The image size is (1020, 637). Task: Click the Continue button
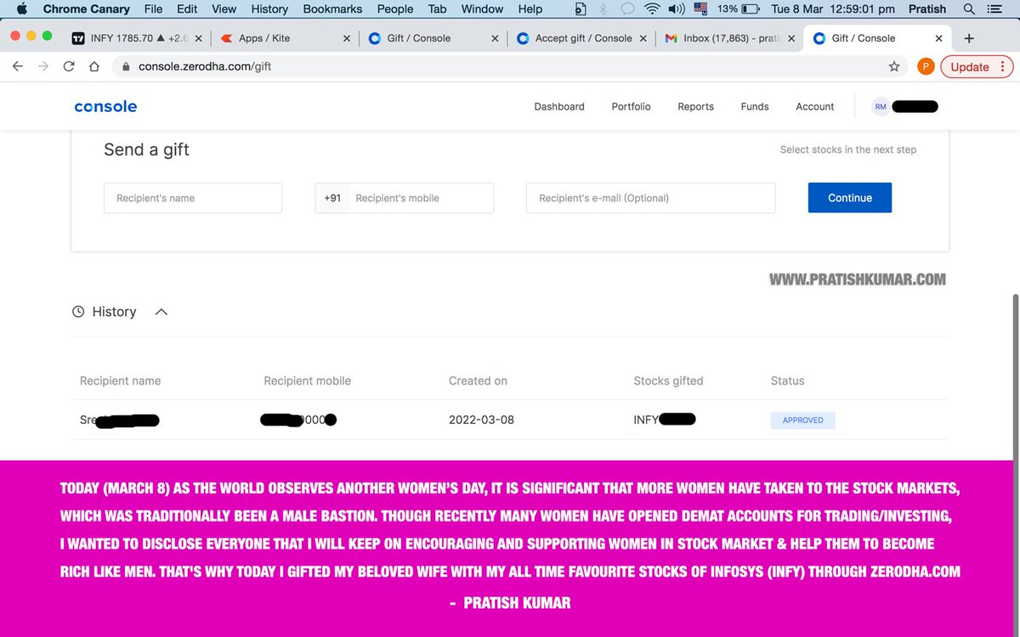click(x=850, y=198)
